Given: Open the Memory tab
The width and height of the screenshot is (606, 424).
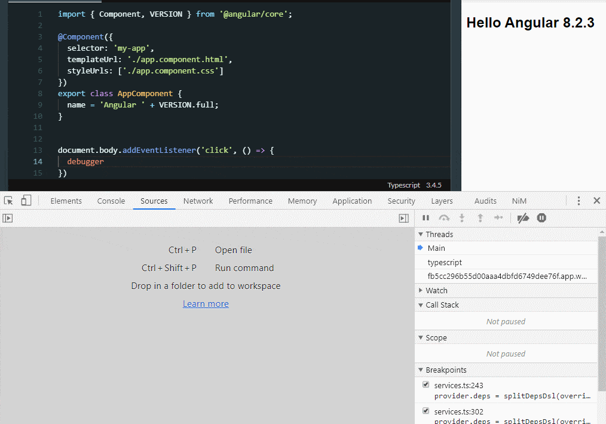Looking at the screenshot, I should point(302,201).
